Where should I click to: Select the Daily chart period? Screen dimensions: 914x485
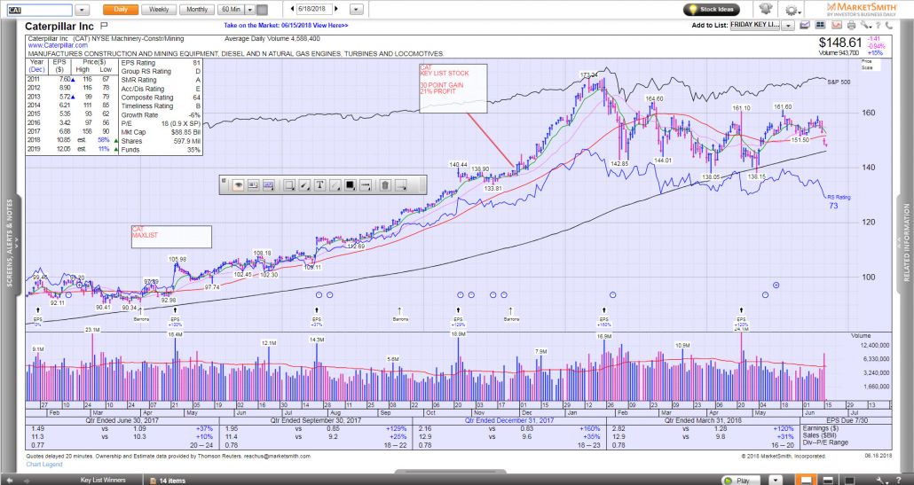pos(121,9)
